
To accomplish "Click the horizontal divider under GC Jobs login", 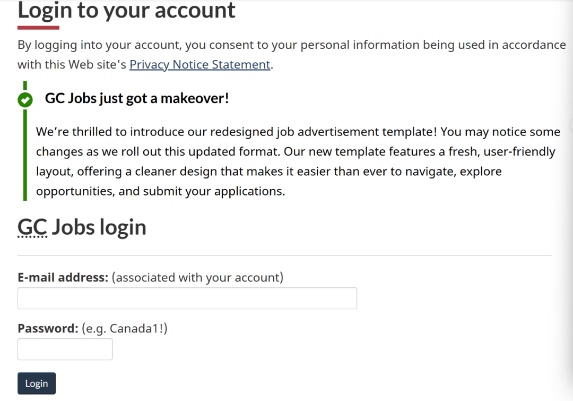I will click(284, 255).
